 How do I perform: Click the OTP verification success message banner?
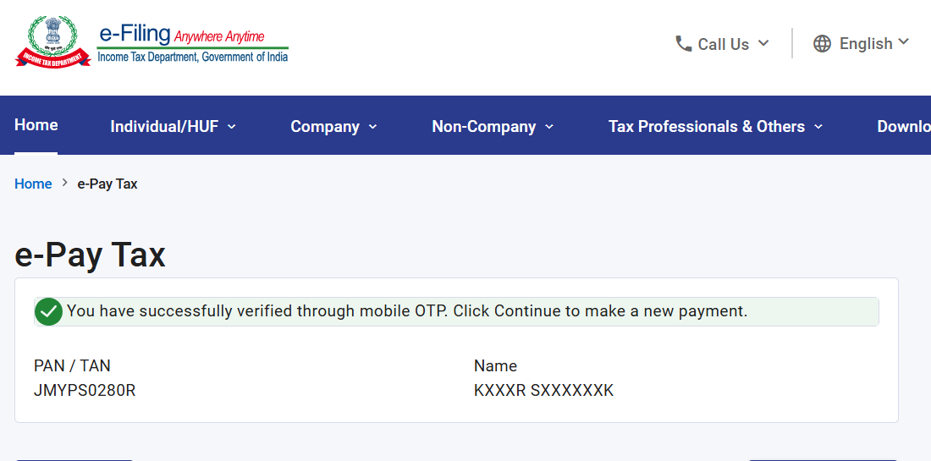(x=456, y=311)
